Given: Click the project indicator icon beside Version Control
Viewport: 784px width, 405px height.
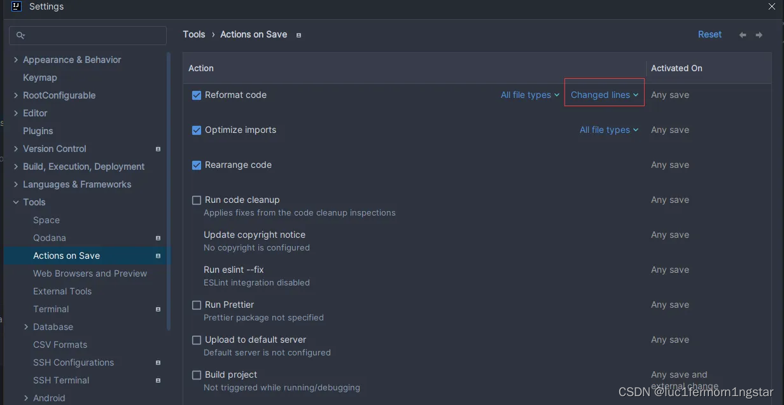Looking at the screenshot, I should [x=158, y=149].
